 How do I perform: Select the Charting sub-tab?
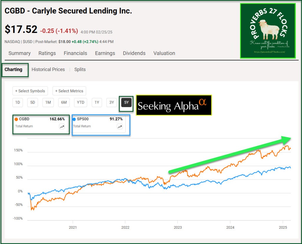14,69
